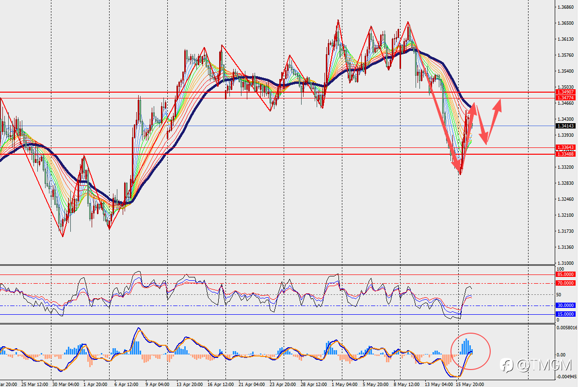The image size is (578, 387).
Task: Select the 15.0000 blue oscillator level label
Action: (x=565, y=314)
